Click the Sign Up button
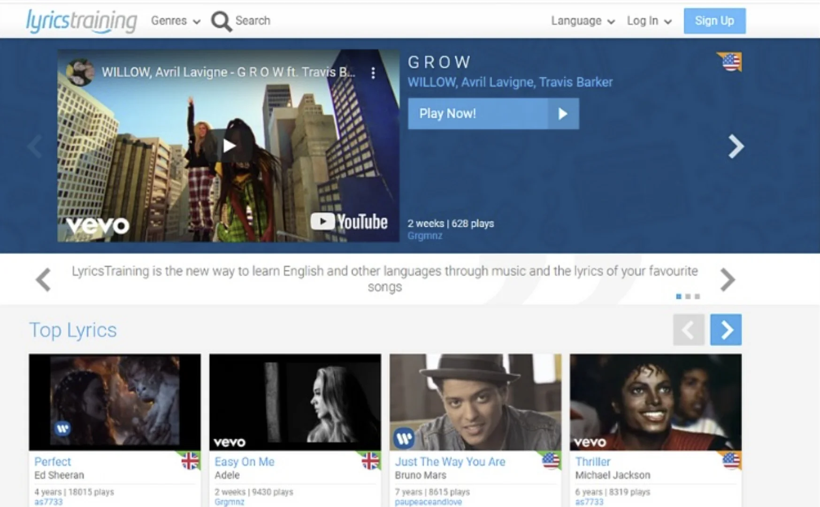This screenshot has width=820, height=507. [x=714, y=21]
